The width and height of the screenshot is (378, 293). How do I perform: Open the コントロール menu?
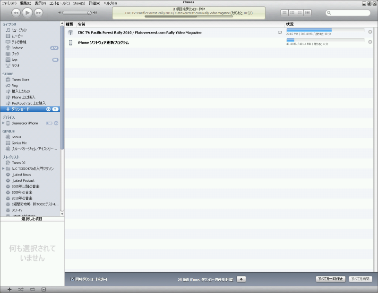tap(60, 3)
